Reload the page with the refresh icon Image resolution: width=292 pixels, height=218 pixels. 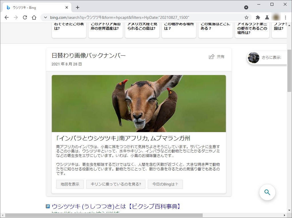coord(25,17)
